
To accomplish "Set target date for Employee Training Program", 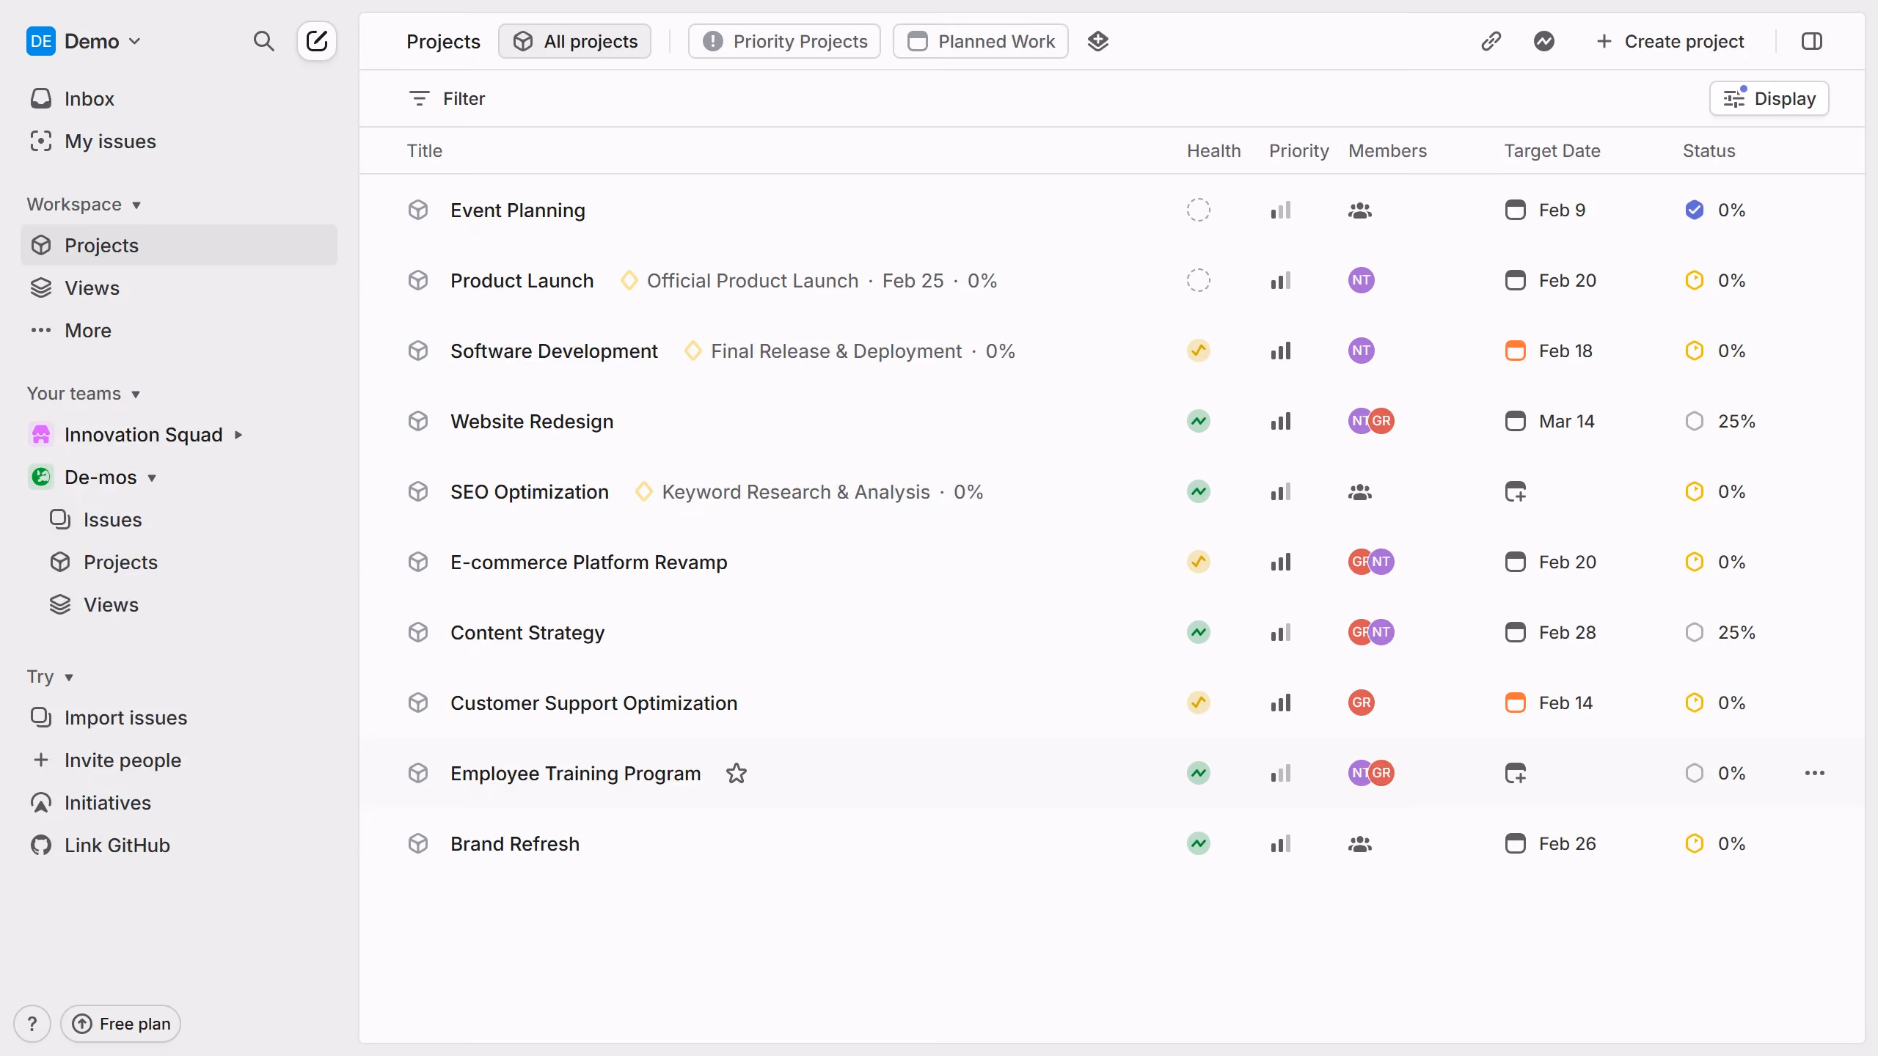I will click(x=1516, y=773).
